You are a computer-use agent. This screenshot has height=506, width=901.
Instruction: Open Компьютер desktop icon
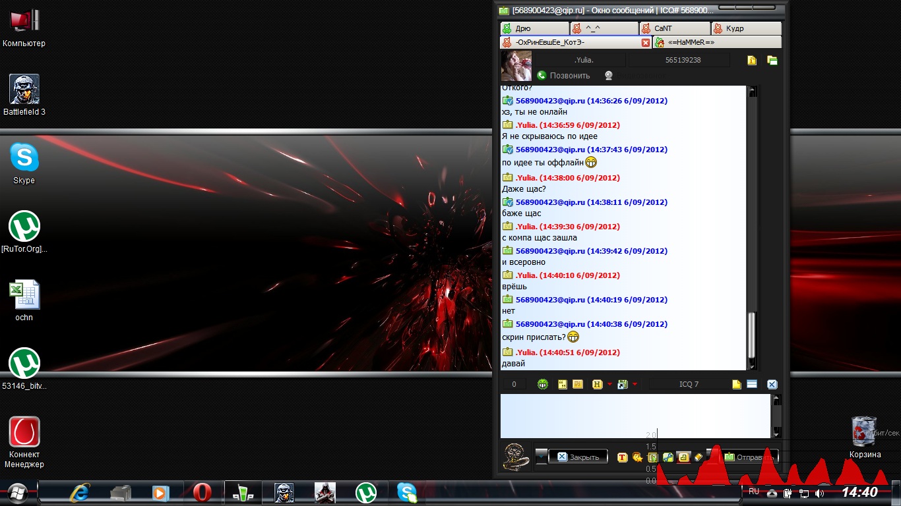(x=24, y=28)
